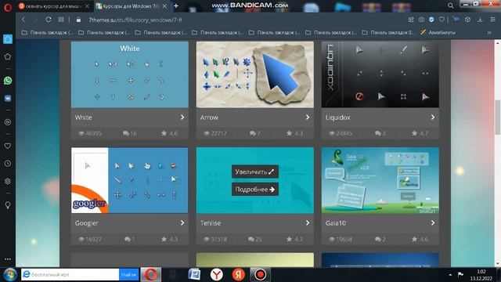This screenshot has width=501, height=282.
Task: Click the page vertical scrollbar
Action: (498, 117)
